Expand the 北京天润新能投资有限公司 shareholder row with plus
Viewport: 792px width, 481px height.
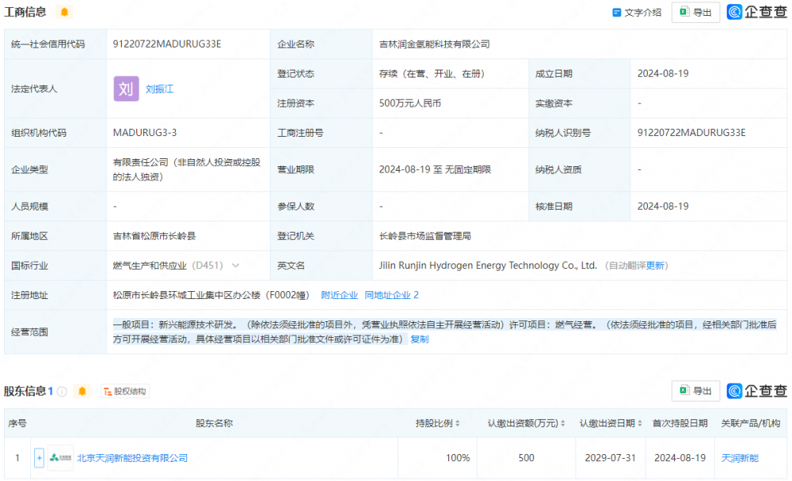[39, 458]
